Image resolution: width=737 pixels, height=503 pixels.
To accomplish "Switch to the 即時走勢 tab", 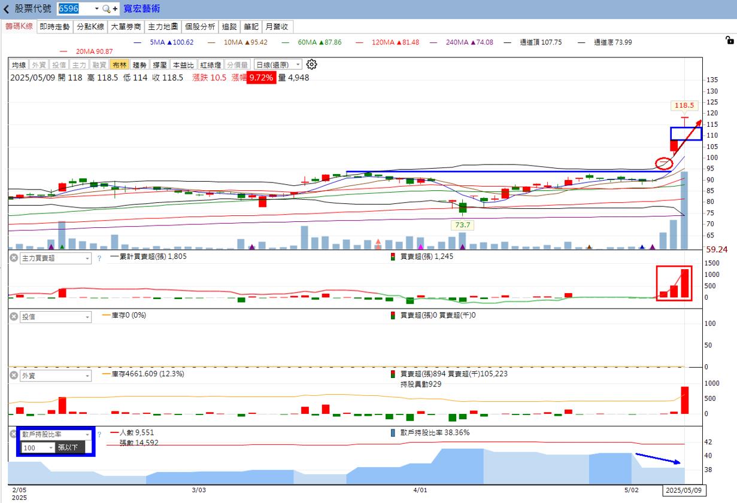I will coord(55,26).
